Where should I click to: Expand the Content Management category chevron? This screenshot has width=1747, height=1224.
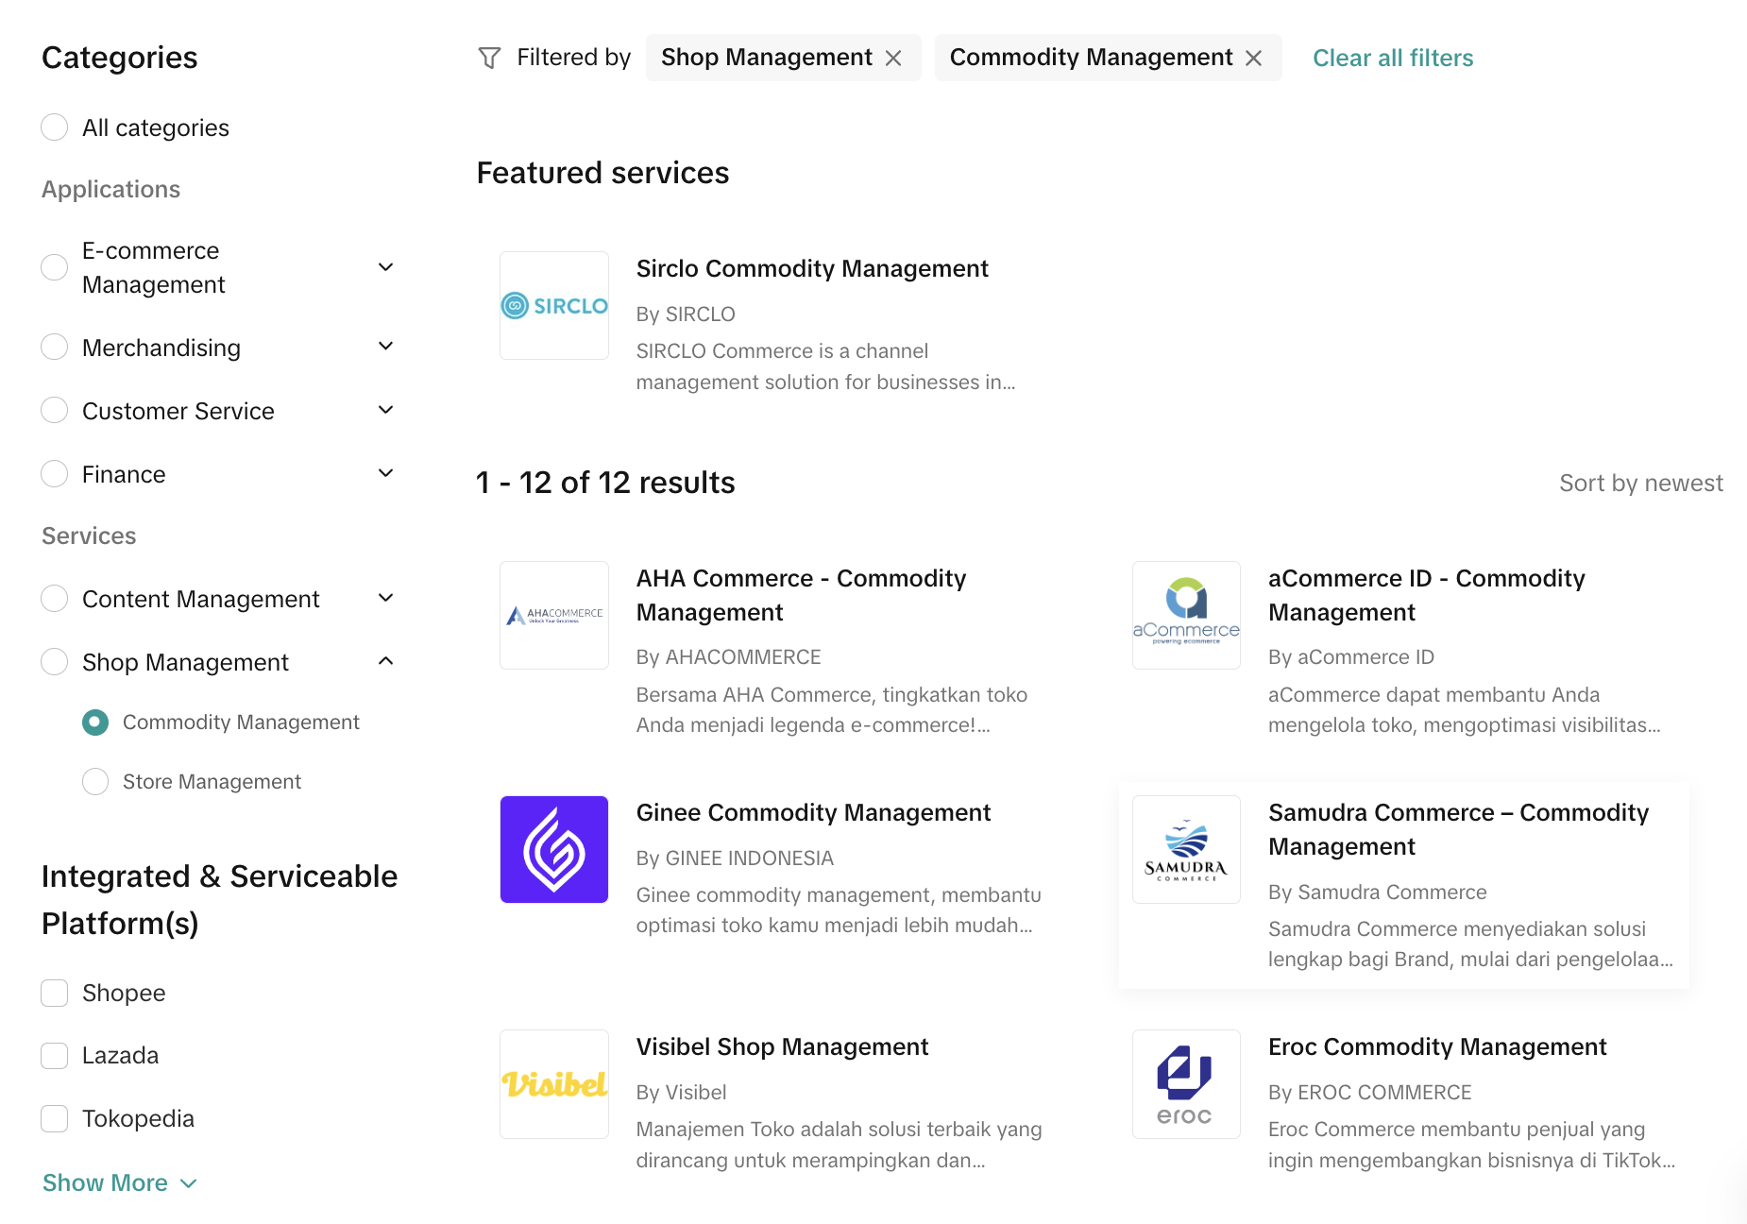click(385, 598)
